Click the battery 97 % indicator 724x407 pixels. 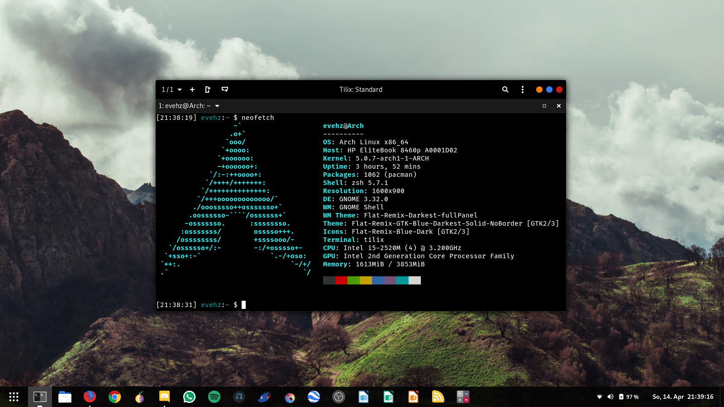pos(629,397)
